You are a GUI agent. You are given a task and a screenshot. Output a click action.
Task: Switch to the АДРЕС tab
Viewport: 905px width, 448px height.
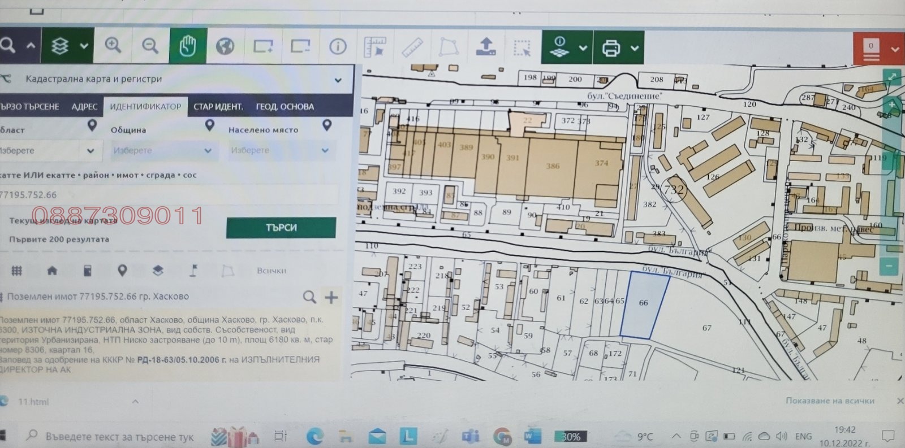click(x=84, y=107)
